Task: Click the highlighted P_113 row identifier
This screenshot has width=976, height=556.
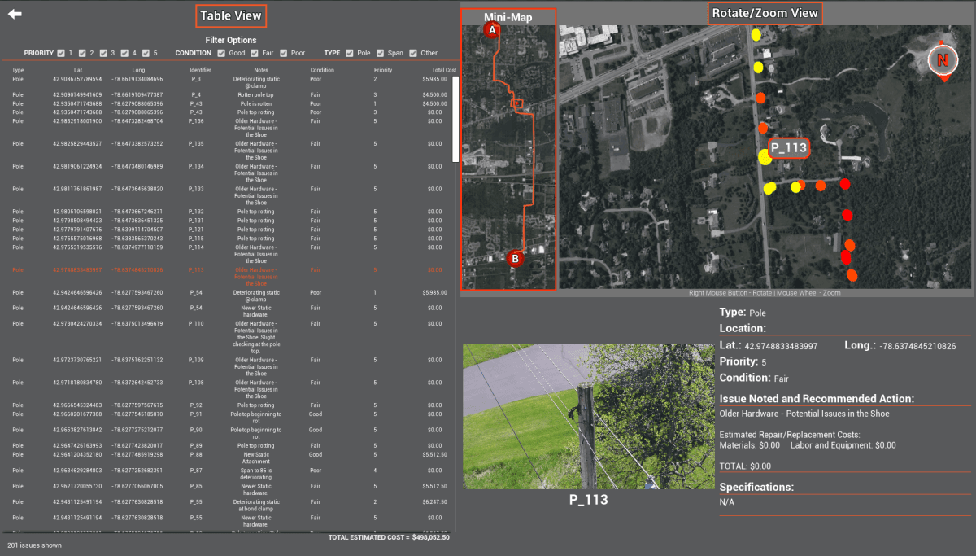Action: coord(196,269)
